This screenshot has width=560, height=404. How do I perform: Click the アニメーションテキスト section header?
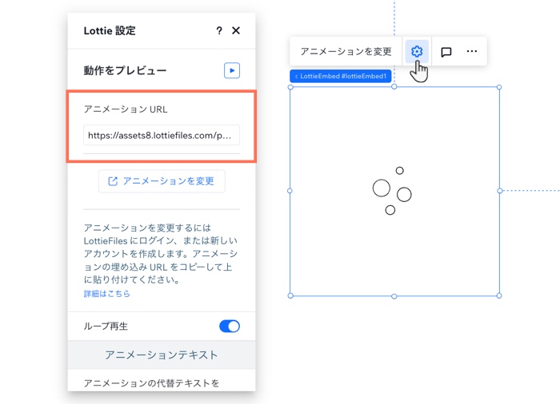tap(162, 354)
